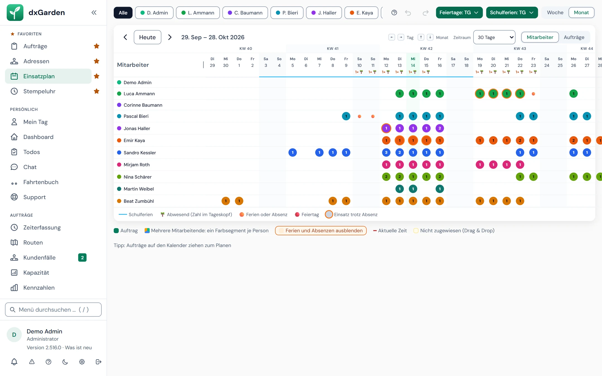Switch to Aufträge tab
Viewport: 602px width, 376px height.
tap(574, 37)
